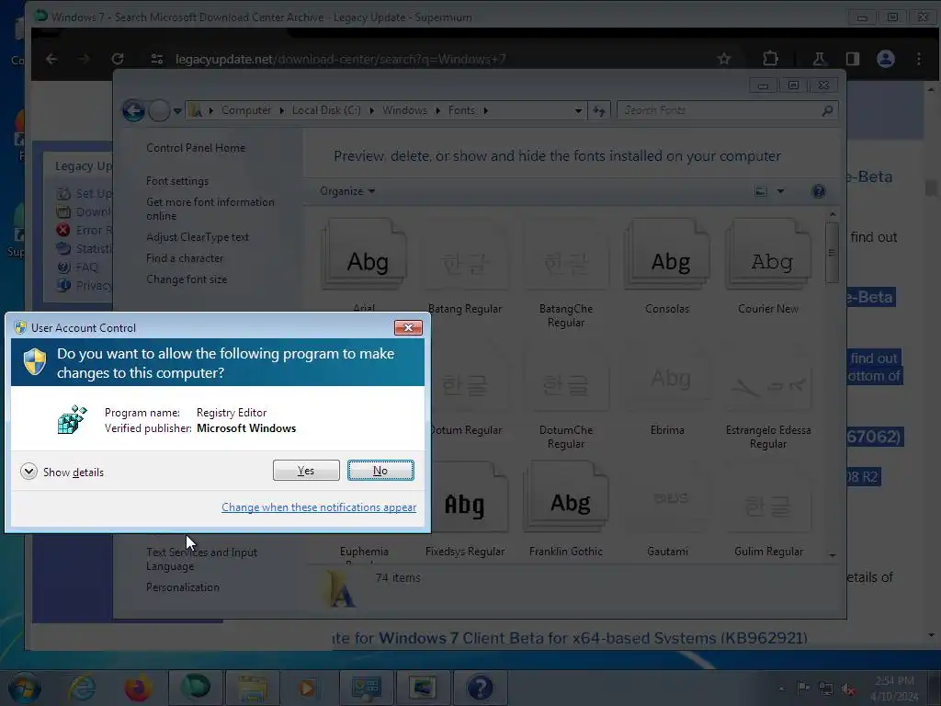
Task: Expand arrow after Fonts breadcrumb
Action: [485, 110]
